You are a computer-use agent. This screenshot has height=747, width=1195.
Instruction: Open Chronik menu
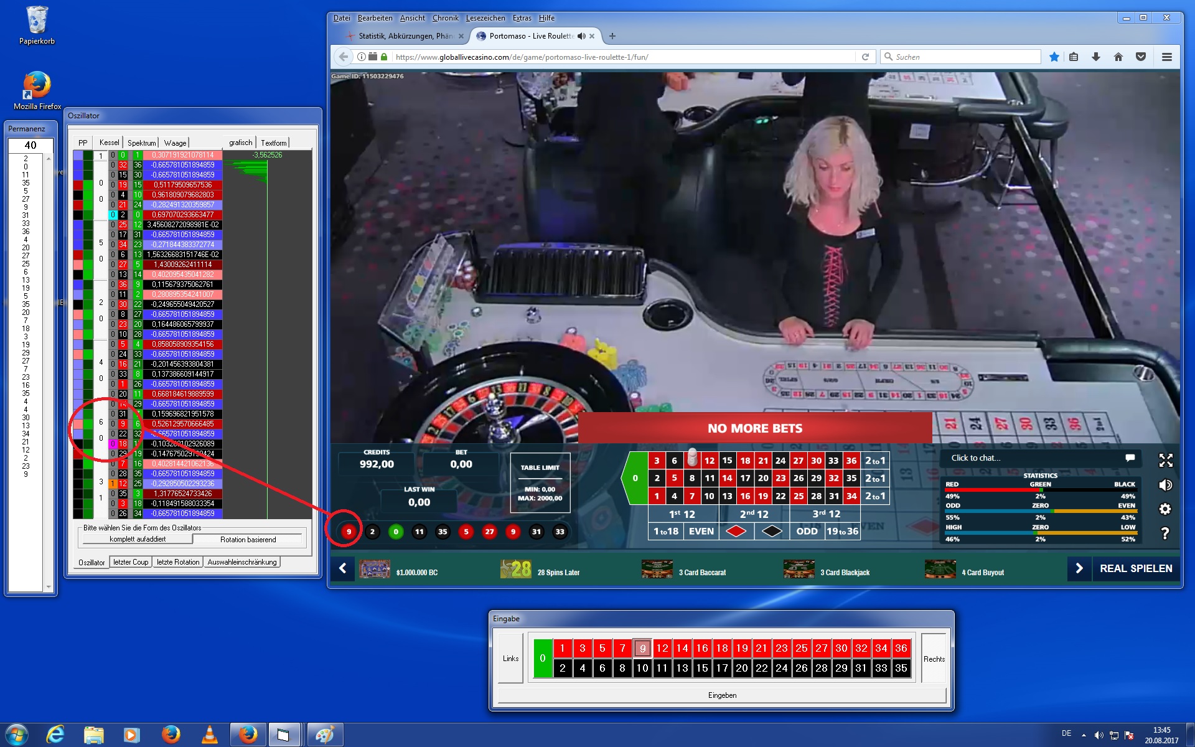coord(445,18)
